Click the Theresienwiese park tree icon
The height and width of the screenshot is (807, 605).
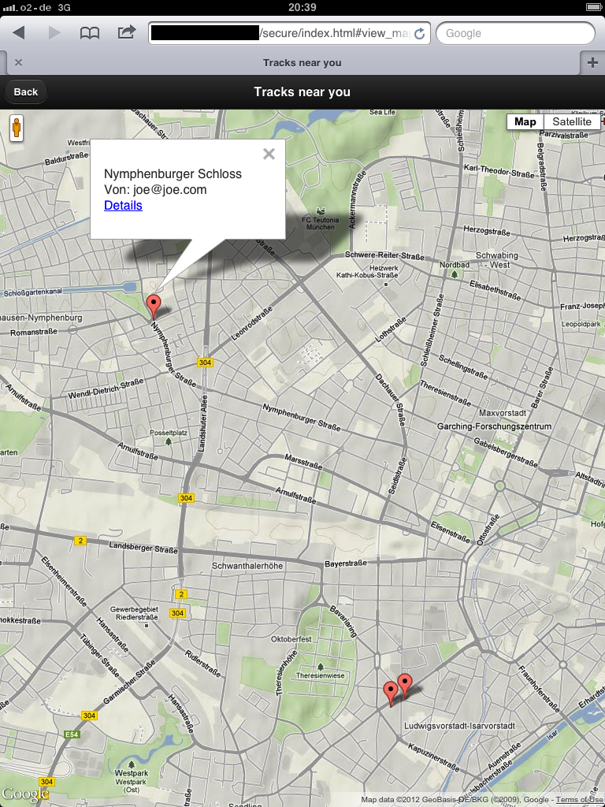click(321, 667)
